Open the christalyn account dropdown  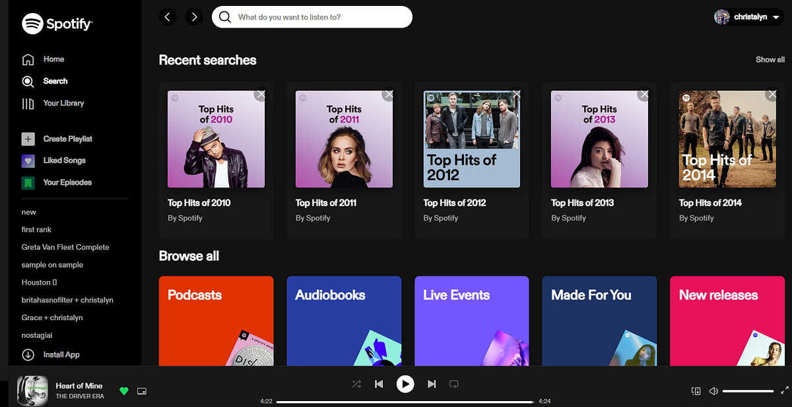(748, 16)
